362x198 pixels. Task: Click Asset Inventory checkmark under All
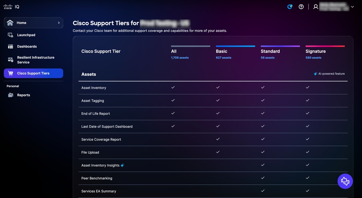click(x=173, y=87)
